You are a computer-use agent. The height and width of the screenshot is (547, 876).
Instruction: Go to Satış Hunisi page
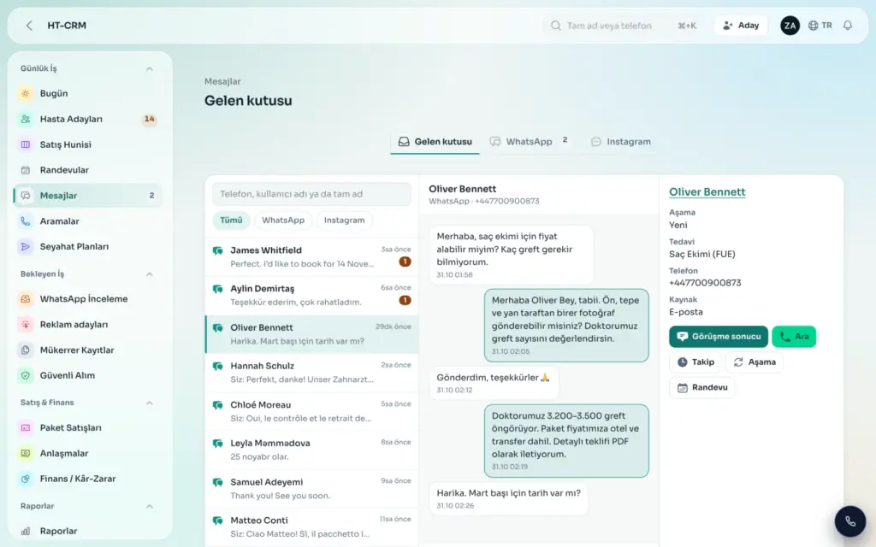[x=88, y=144]
